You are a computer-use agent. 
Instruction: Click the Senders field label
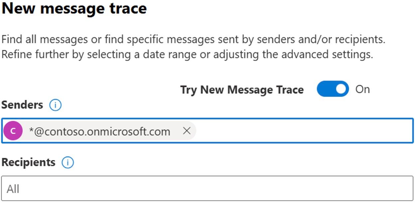(x=22, y=105)
